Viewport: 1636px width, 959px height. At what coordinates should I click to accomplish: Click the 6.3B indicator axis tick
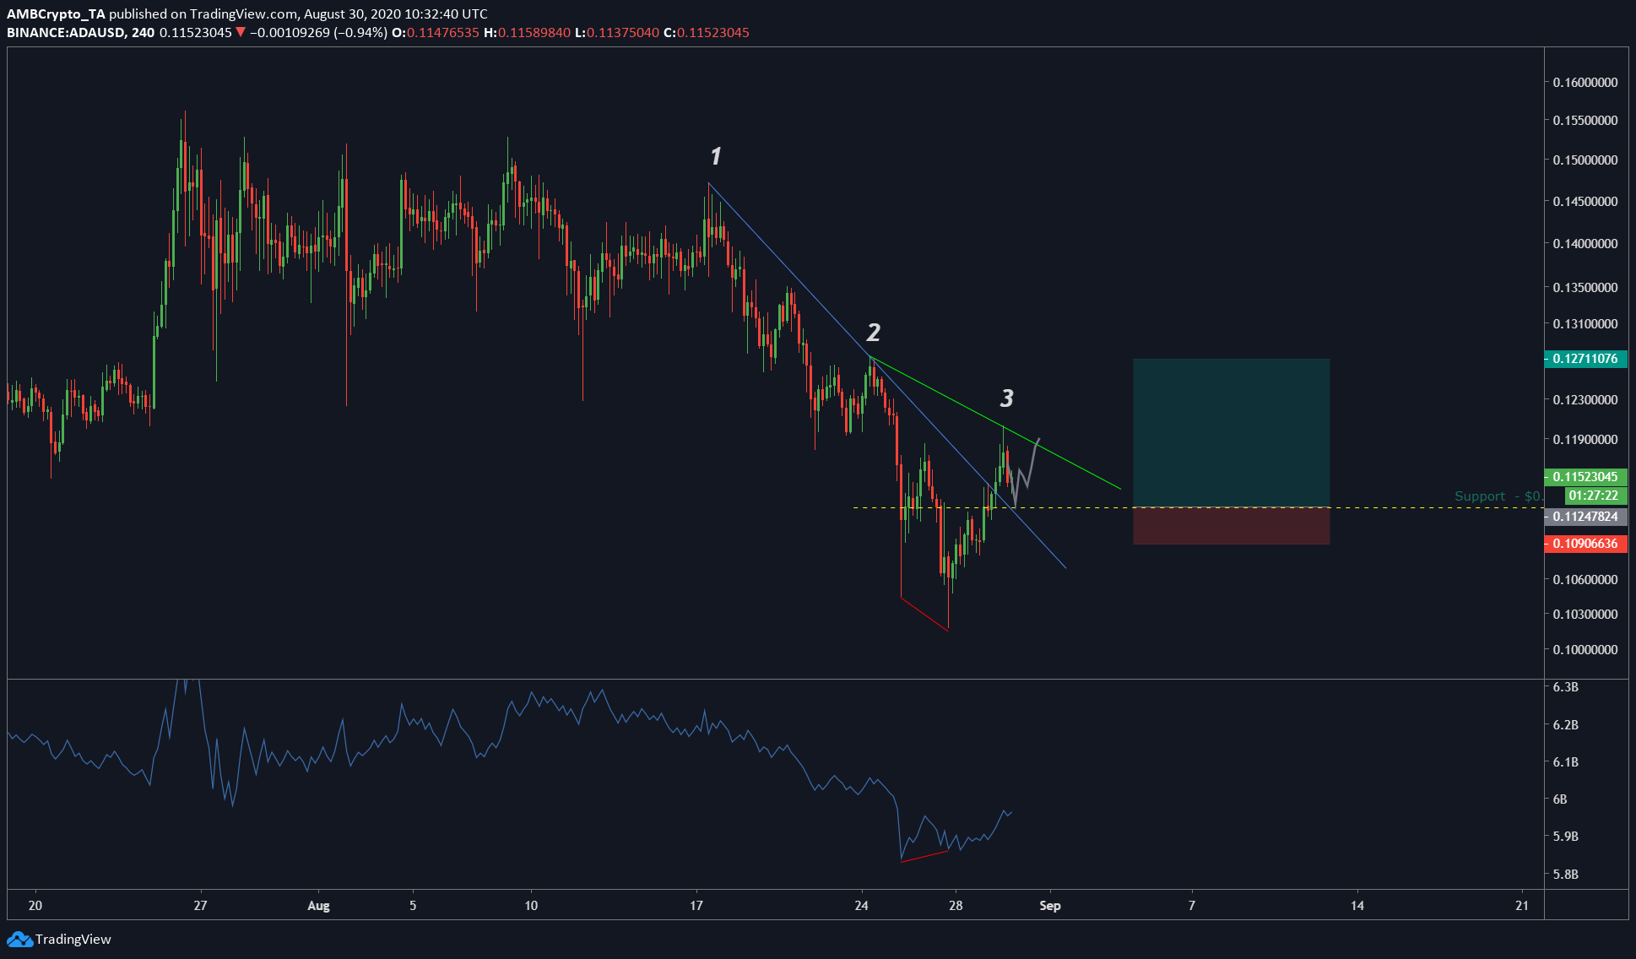click(1565, 687)
